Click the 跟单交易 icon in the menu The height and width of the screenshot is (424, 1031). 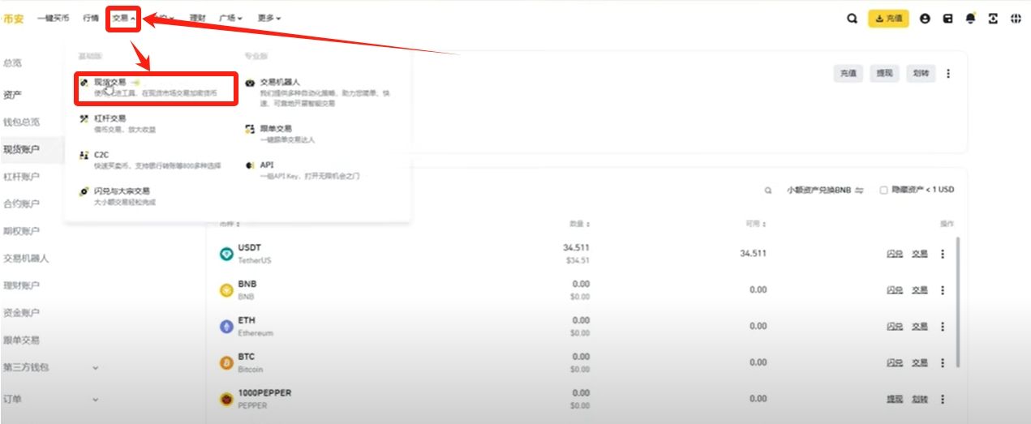click(250, 129)
